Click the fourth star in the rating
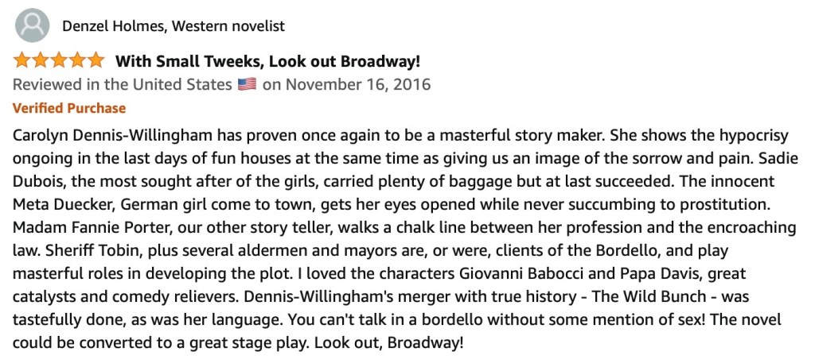 [x=77, y=61]
